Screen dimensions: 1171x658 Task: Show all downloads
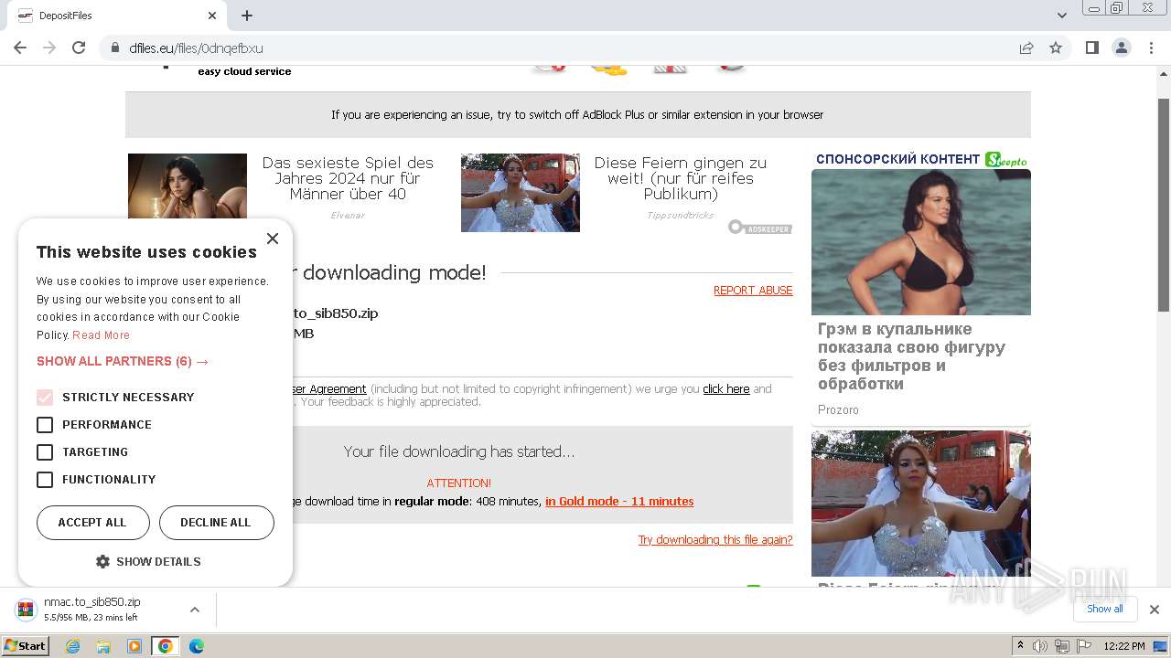point(1104,610)
